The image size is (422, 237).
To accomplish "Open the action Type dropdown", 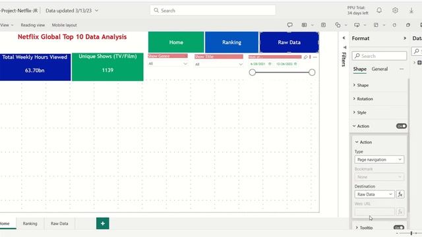I will (x=379, y=159).
